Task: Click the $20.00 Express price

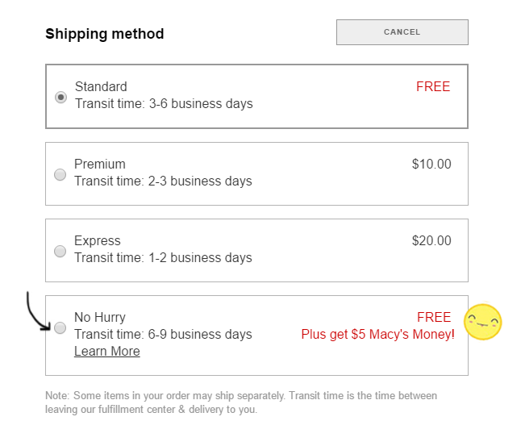Action: pyautogui.click(x=431, y=240)
